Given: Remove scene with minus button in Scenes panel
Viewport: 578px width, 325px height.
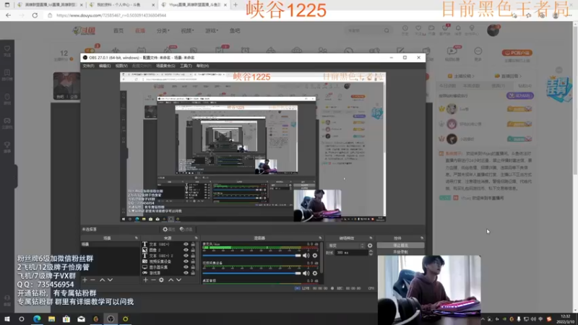Looking at the screenshot, I should click(93, 280).
